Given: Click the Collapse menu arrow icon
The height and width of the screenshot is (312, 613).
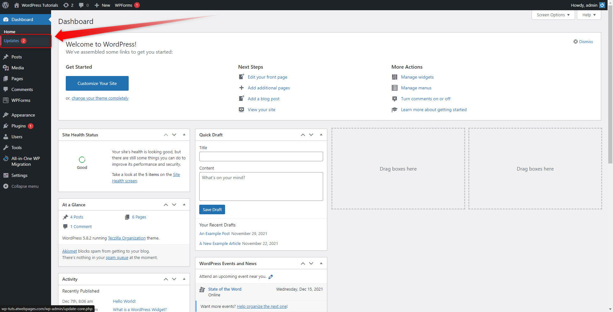Looking at the screenshot, I should 6,186.
